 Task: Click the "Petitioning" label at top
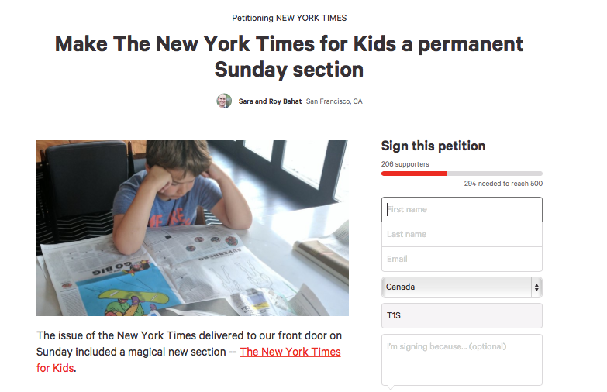pos(253,18)
